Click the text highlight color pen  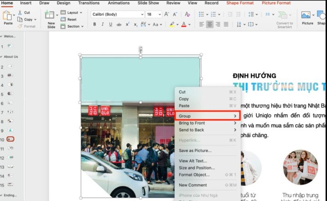tap(172, 25)
